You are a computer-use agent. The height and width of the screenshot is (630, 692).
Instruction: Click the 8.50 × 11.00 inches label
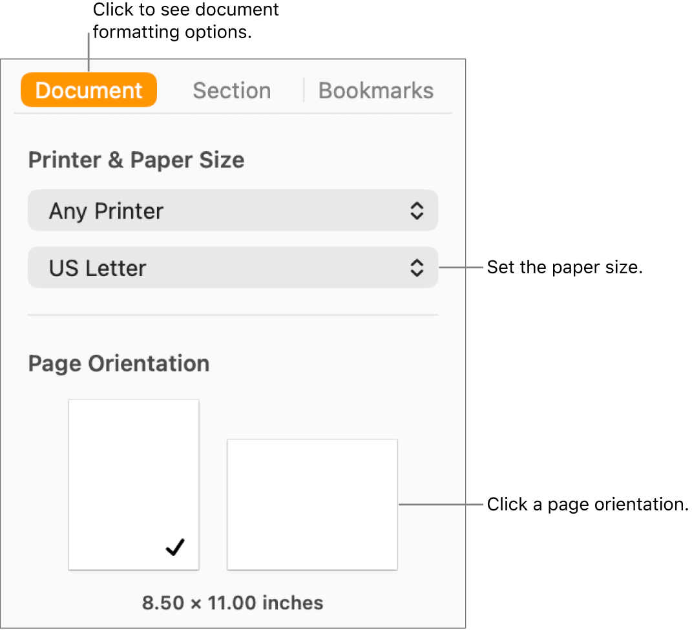(232, 602)
